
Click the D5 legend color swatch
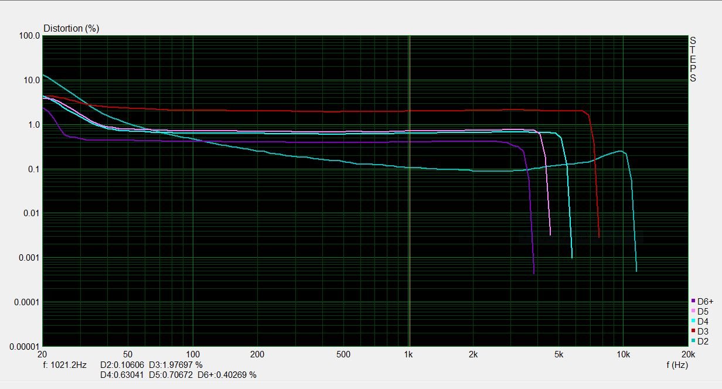[x=693, y=311]
